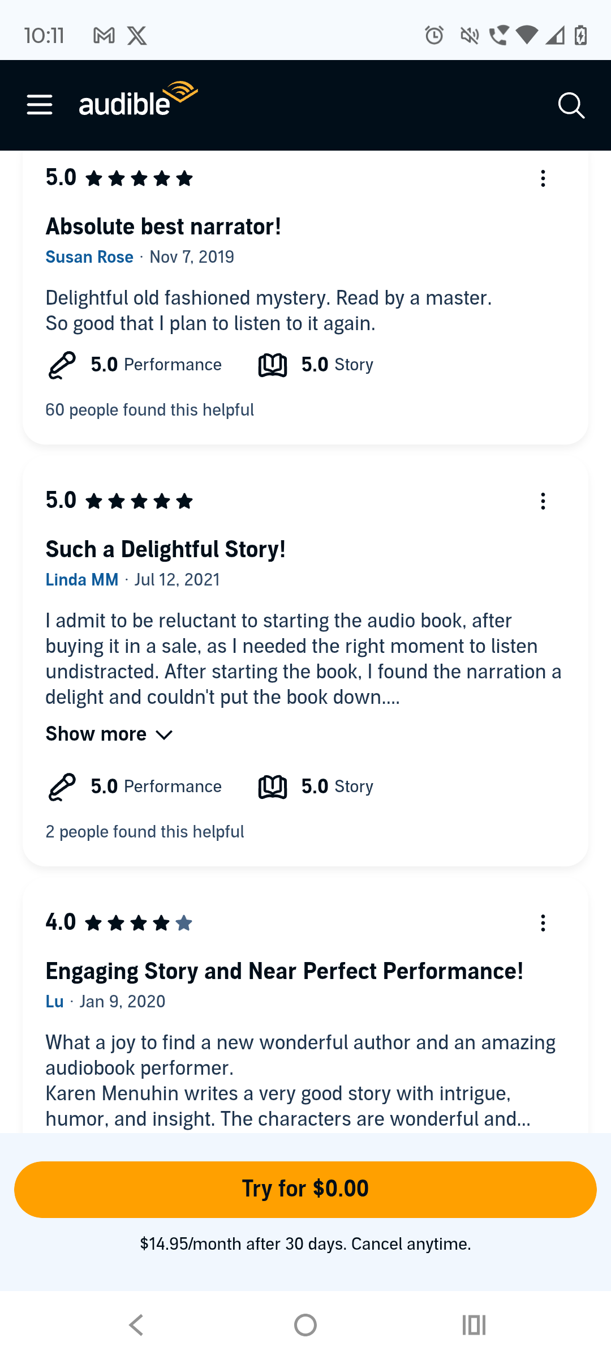Screen dimensions: 611x1359
Task: Open options menu for Linda MM's review
Action: 543,501
